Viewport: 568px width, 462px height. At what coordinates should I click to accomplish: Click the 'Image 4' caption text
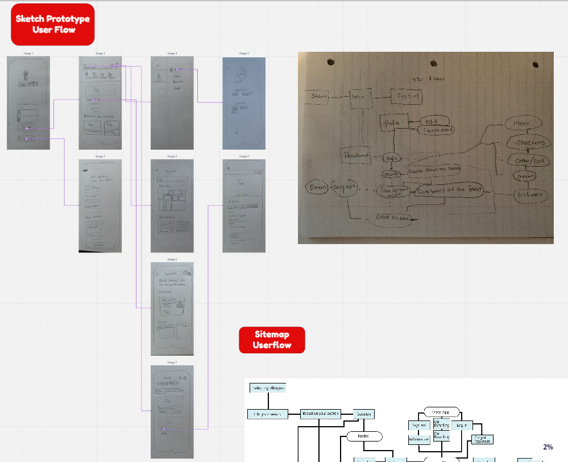172,53
